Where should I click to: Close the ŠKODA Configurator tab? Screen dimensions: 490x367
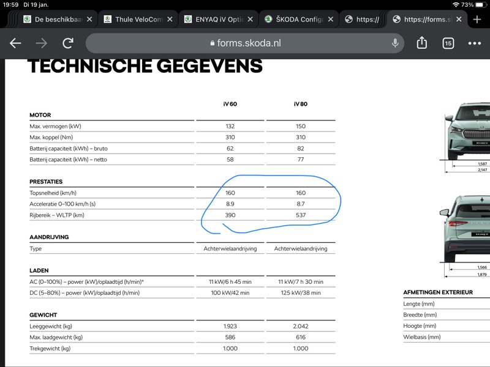330,20
